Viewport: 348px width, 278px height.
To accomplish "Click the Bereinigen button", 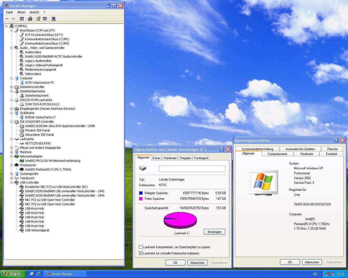I will 215,232.
